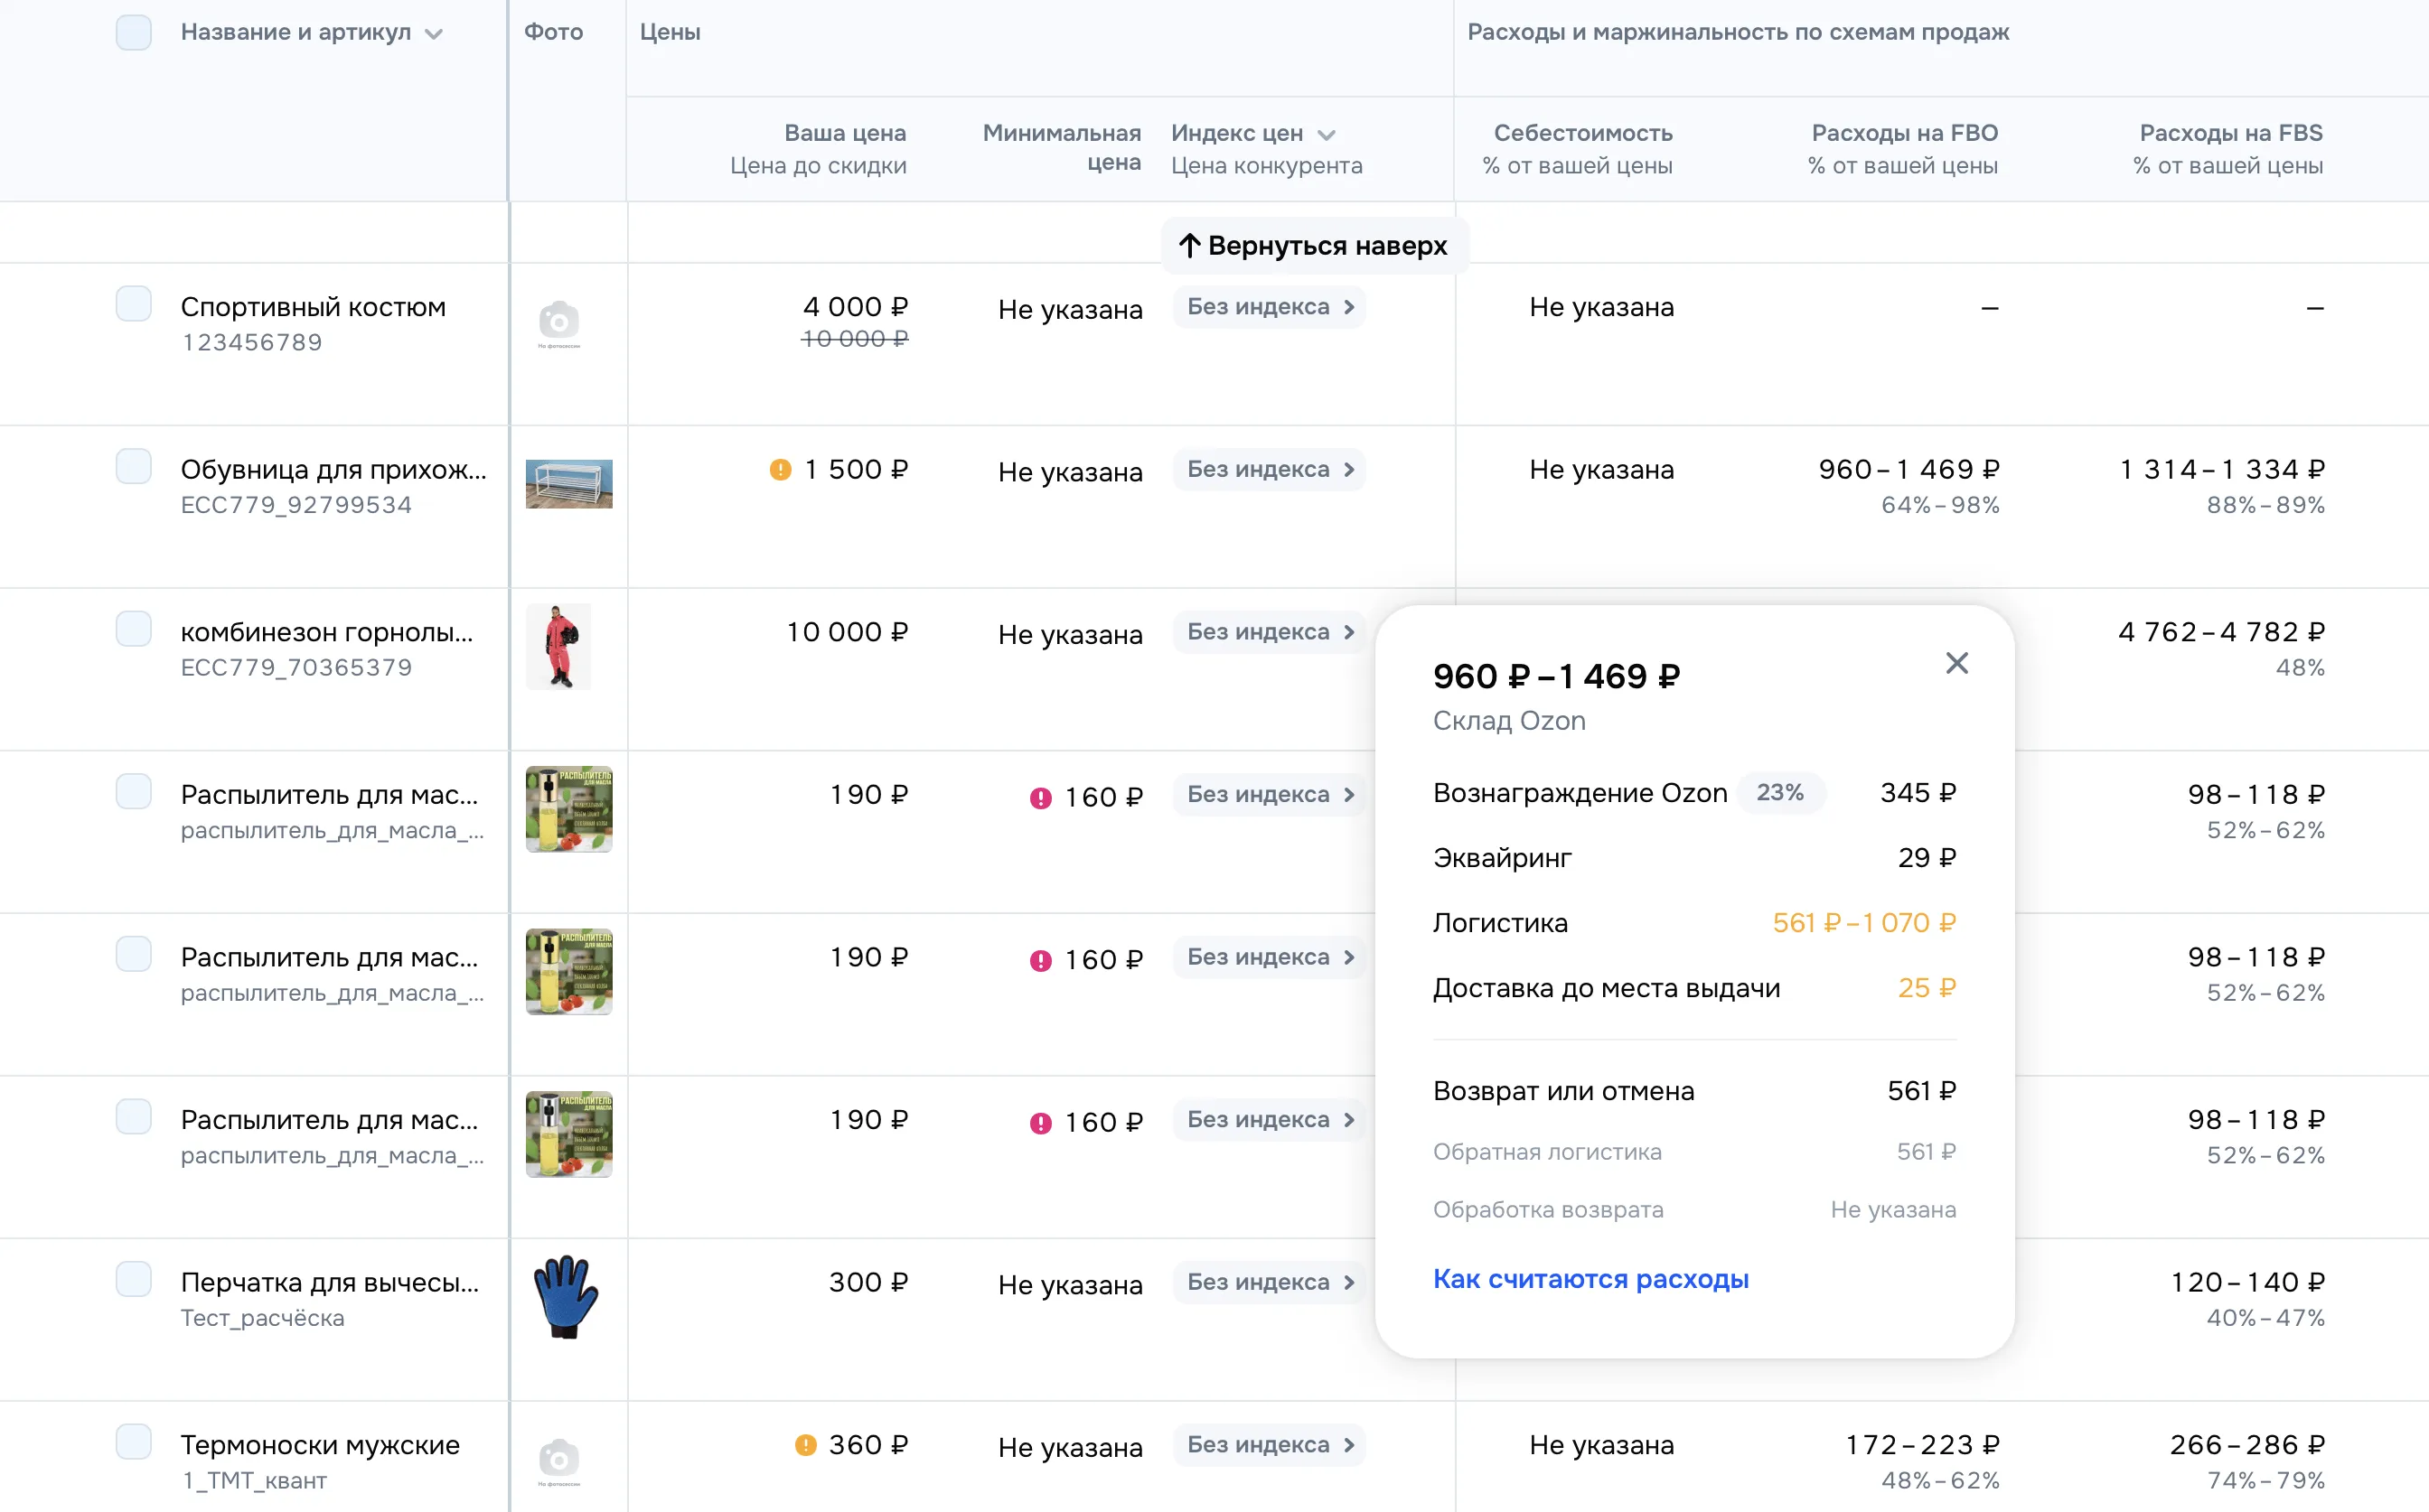Open Без индекса chip for Термоноски row
Screen dimensions: 2429x1512
[1269, 1445]
